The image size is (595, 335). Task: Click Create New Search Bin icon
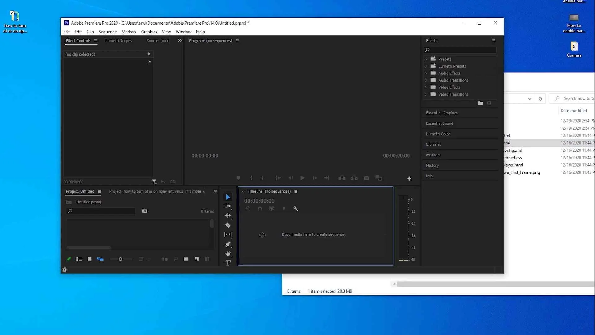[144, 211]
